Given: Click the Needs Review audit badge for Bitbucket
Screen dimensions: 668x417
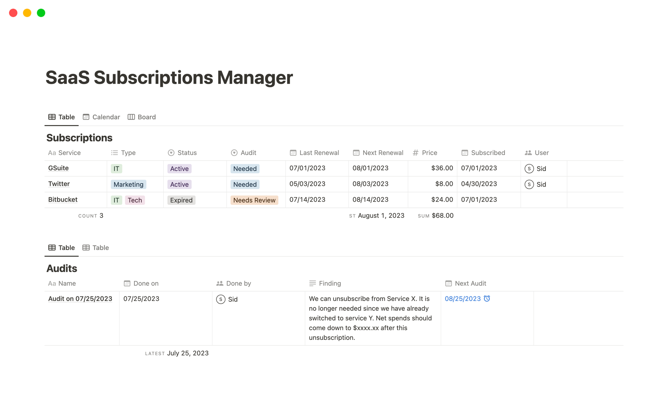Looking at the screenshot, I should click(254, 200).
